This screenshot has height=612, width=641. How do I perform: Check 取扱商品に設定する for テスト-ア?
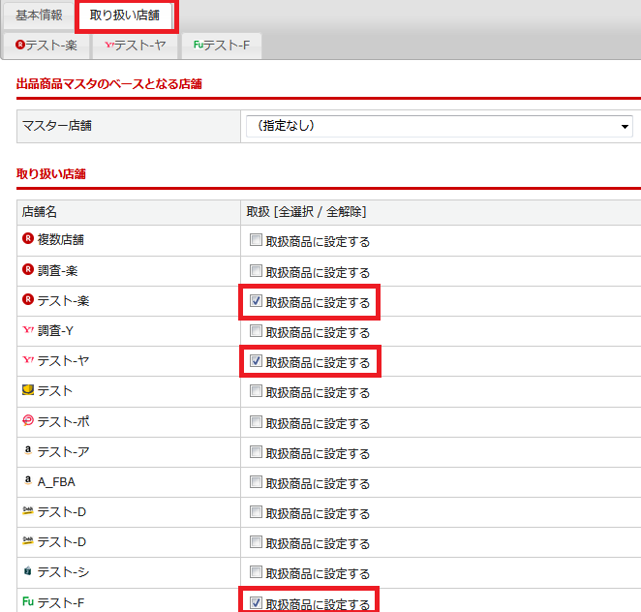[256, 452]
